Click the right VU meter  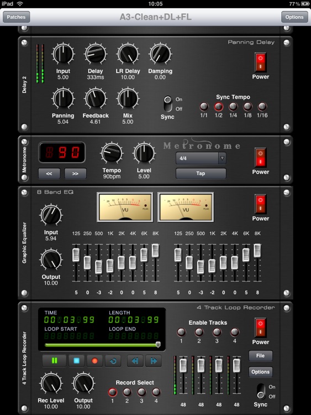coord(186,207)
